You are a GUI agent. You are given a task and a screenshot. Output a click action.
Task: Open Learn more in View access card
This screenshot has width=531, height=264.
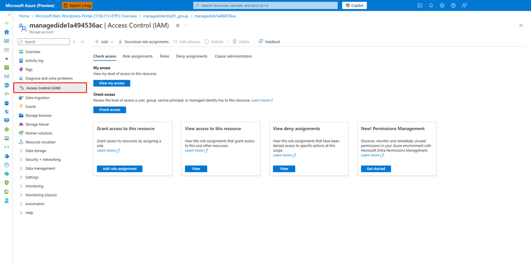click(197, 151)
